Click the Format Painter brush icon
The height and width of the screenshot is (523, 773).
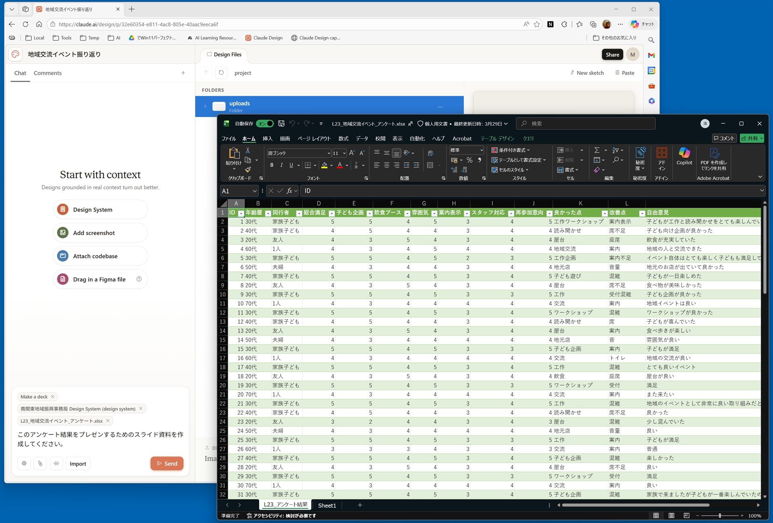(x=248, y=170)
